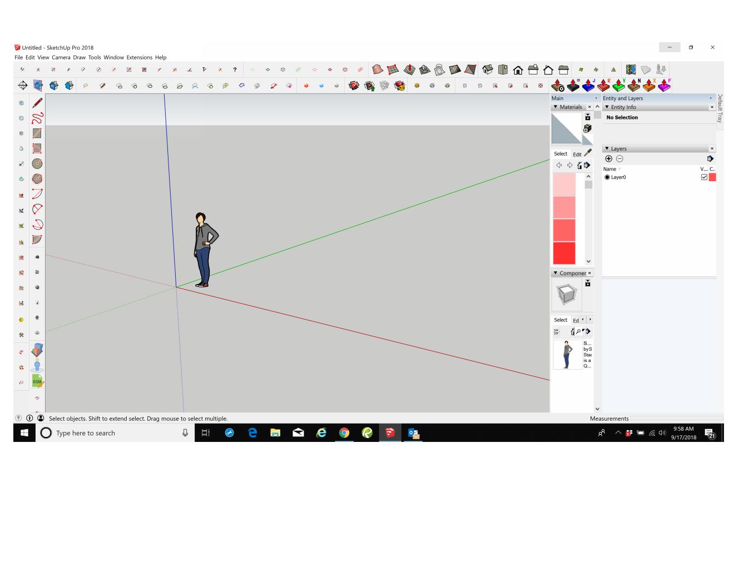734x567 pixels.
Task: Open the Components details menu arrow
Action: [x=587, y=331]
